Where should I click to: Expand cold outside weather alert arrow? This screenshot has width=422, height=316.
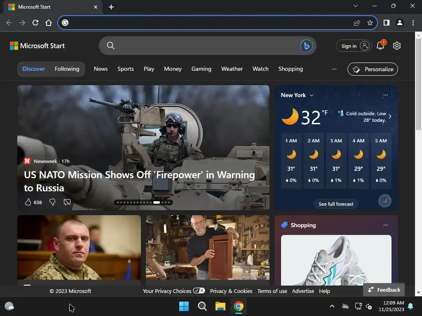[x=390, y=116]
